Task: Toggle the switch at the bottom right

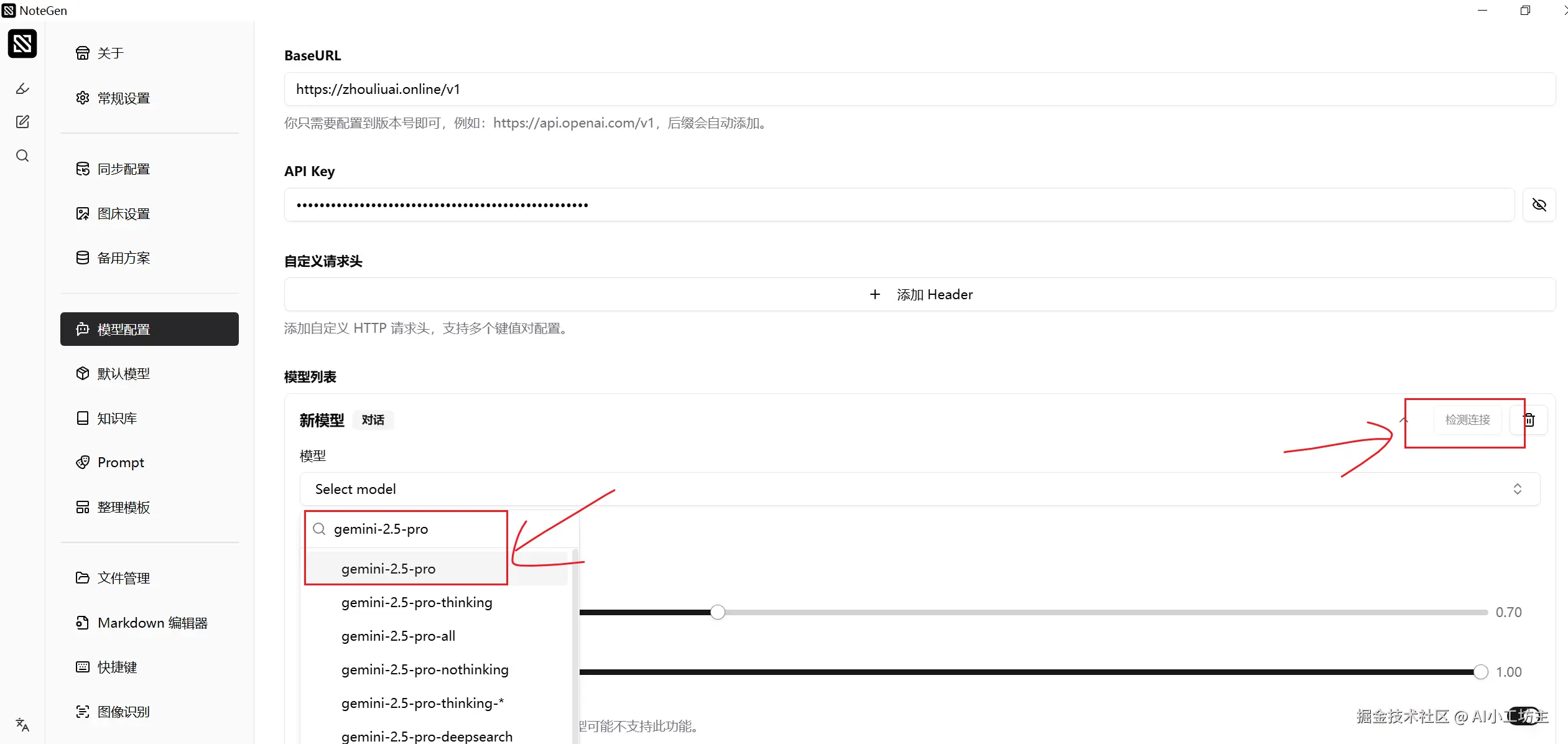Action: pyautogui.click(x=1524, y=715)
